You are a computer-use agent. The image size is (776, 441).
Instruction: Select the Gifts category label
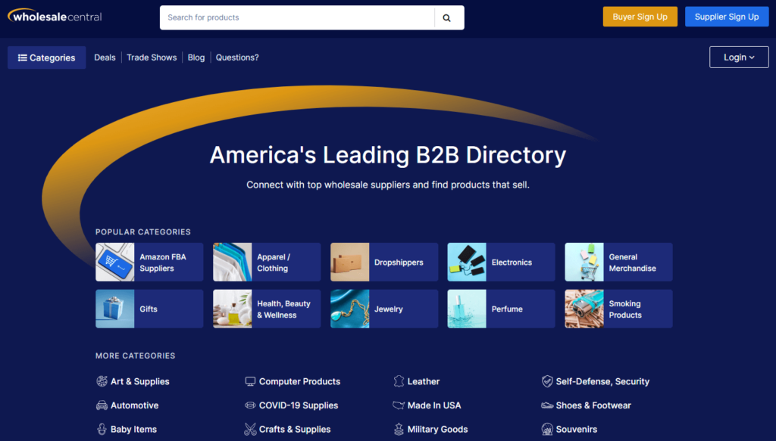149,309
